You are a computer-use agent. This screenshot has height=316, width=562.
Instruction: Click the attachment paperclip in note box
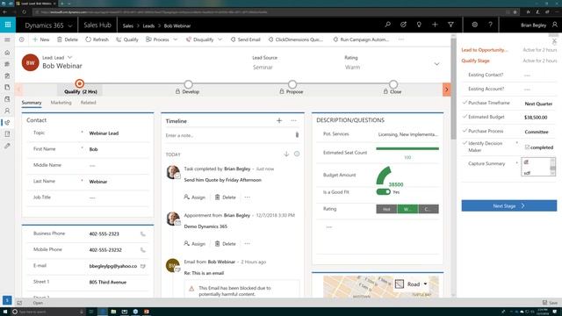297,134
